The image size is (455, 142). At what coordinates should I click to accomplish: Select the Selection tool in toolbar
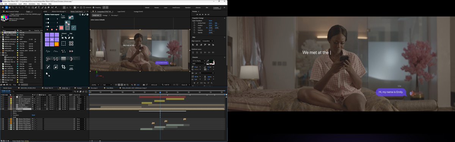(x=6, y=8)
